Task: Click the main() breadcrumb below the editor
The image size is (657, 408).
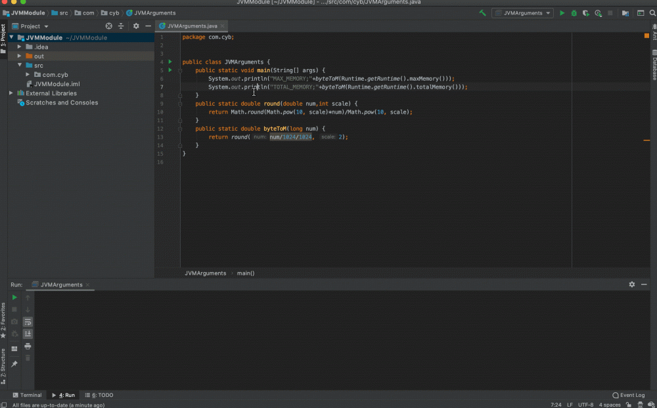Action: (246, 273)
